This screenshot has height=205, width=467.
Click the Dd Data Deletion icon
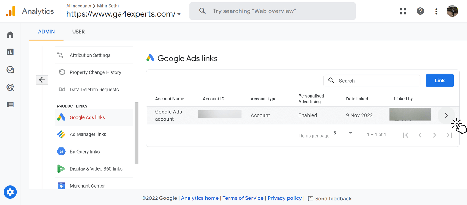click(62, 89)
